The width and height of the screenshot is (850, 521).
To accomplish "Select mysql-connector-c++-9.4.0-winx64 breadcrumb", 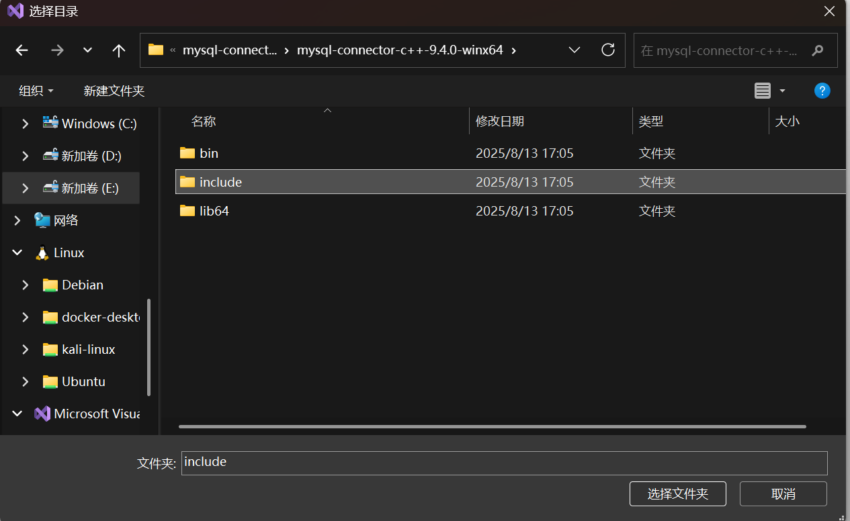I will pos(400,50).
